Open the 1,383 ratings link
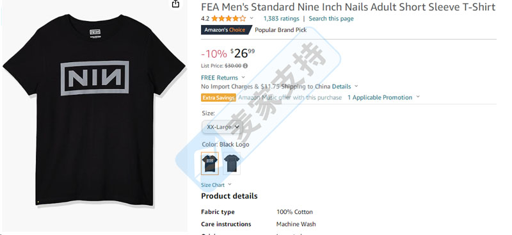The height and width of the screenshot is (235, 512). point(281,19)
